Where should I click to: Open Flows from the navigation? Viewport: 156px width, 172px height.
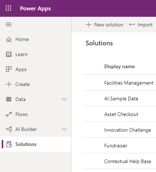point(22,114)
